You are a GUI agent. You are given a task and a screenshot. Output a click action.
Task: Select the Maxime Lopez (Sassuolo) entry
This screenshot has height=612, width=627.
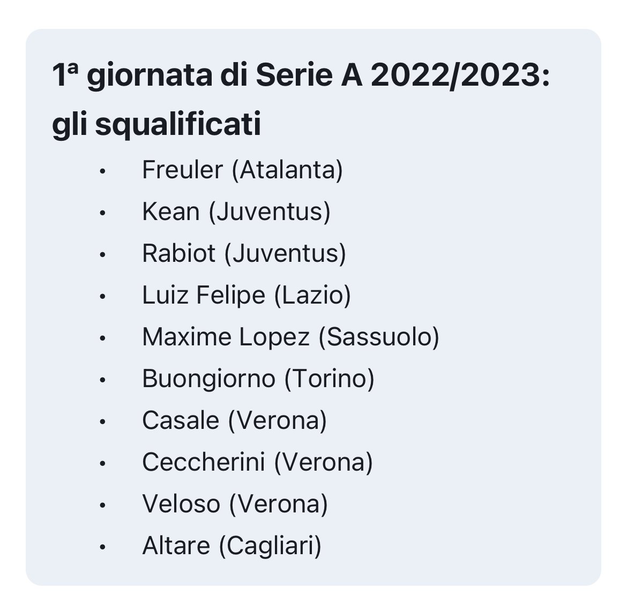click(x=290, y=337)
